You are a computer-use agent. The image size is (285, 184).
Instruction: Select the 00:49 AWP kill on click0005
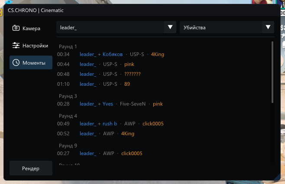pyautogui.click(x=110, y=124)
